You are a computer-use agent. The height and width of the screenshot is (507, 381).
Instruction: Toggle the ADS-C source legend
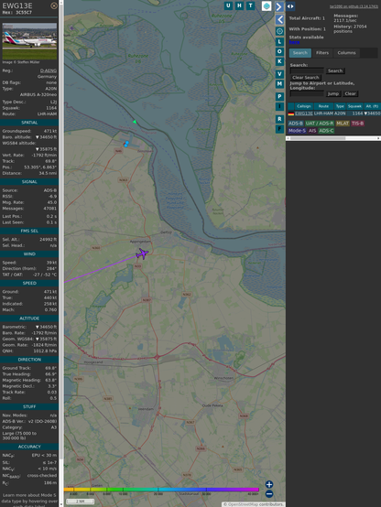tap(326, 131)
